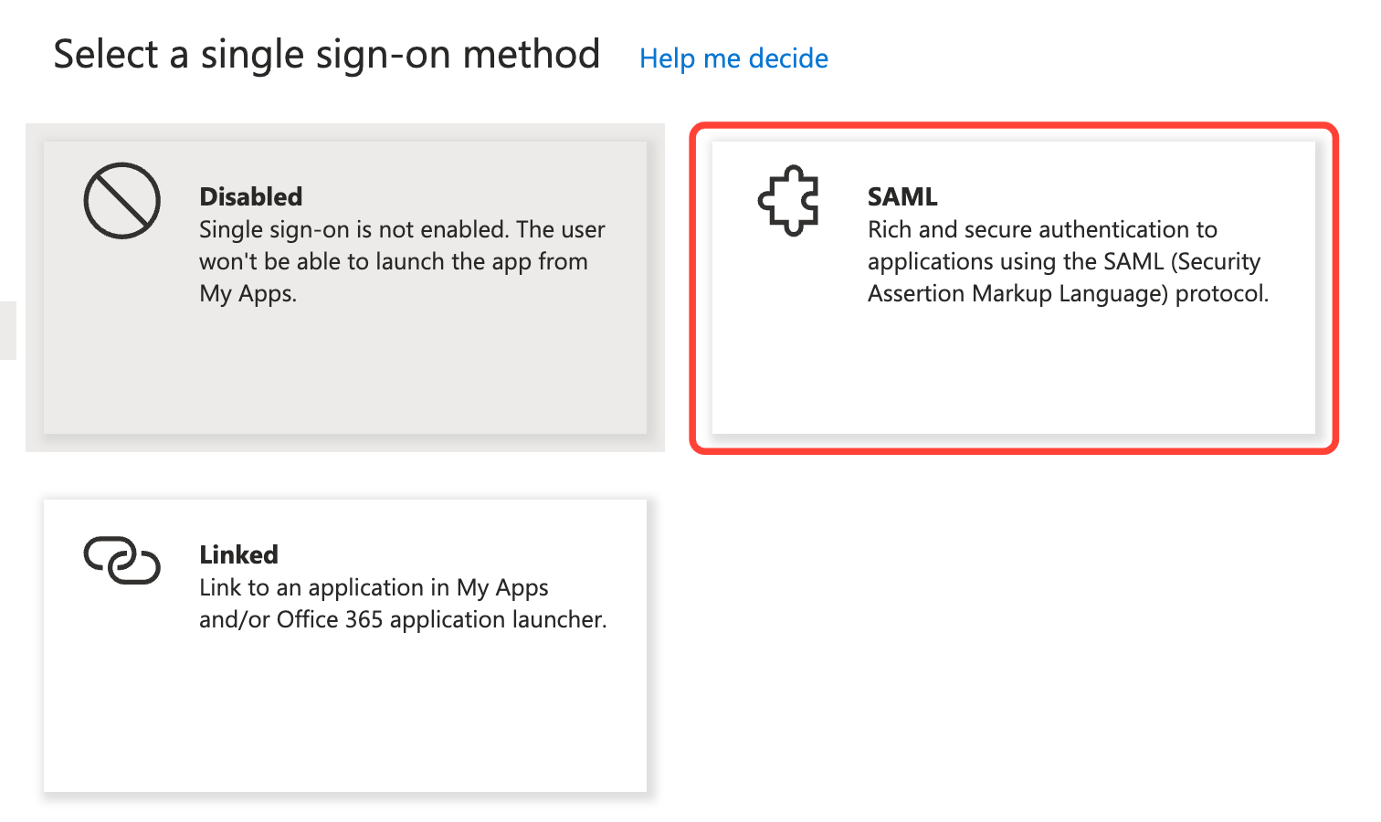Screen dimensions: 1381x822
Task: Click the "Select a single sign-on method" heading
Action: point(326,55)
